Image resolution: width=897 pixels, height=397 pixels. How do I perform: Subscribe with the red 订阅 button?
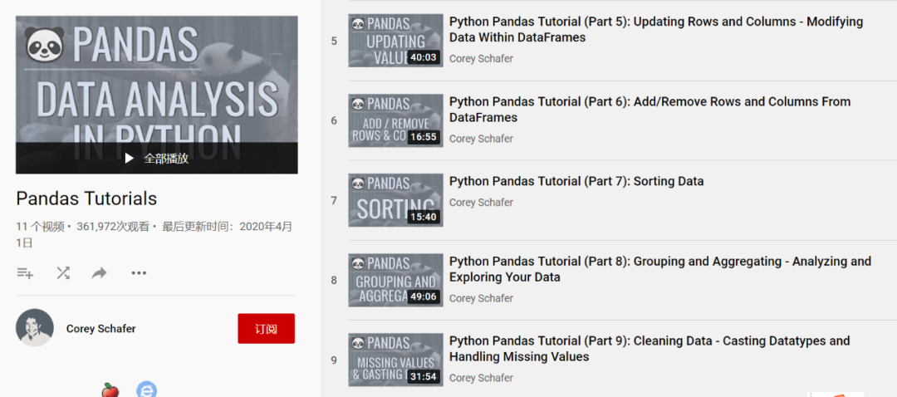[x=267, y=328]
